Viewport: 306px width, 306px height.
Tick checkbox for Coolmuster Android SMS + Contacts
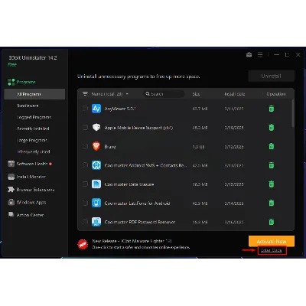85,165
